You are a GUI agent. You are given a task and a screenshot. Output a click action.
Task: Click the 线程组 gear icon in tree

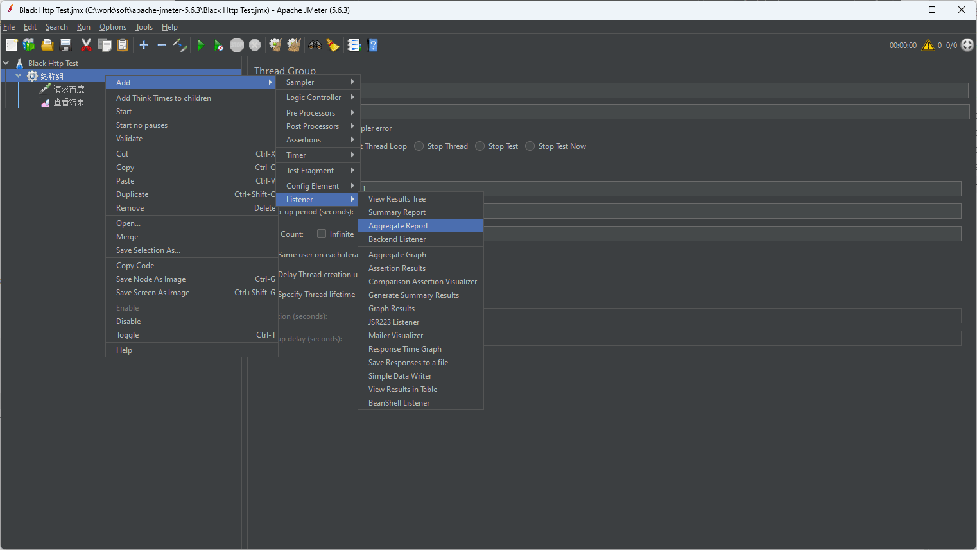(32, 76)
